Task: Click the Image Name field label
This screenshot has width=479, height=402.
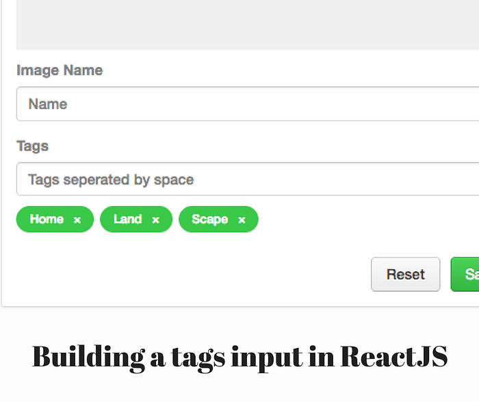Action: (x=60, y=71)
